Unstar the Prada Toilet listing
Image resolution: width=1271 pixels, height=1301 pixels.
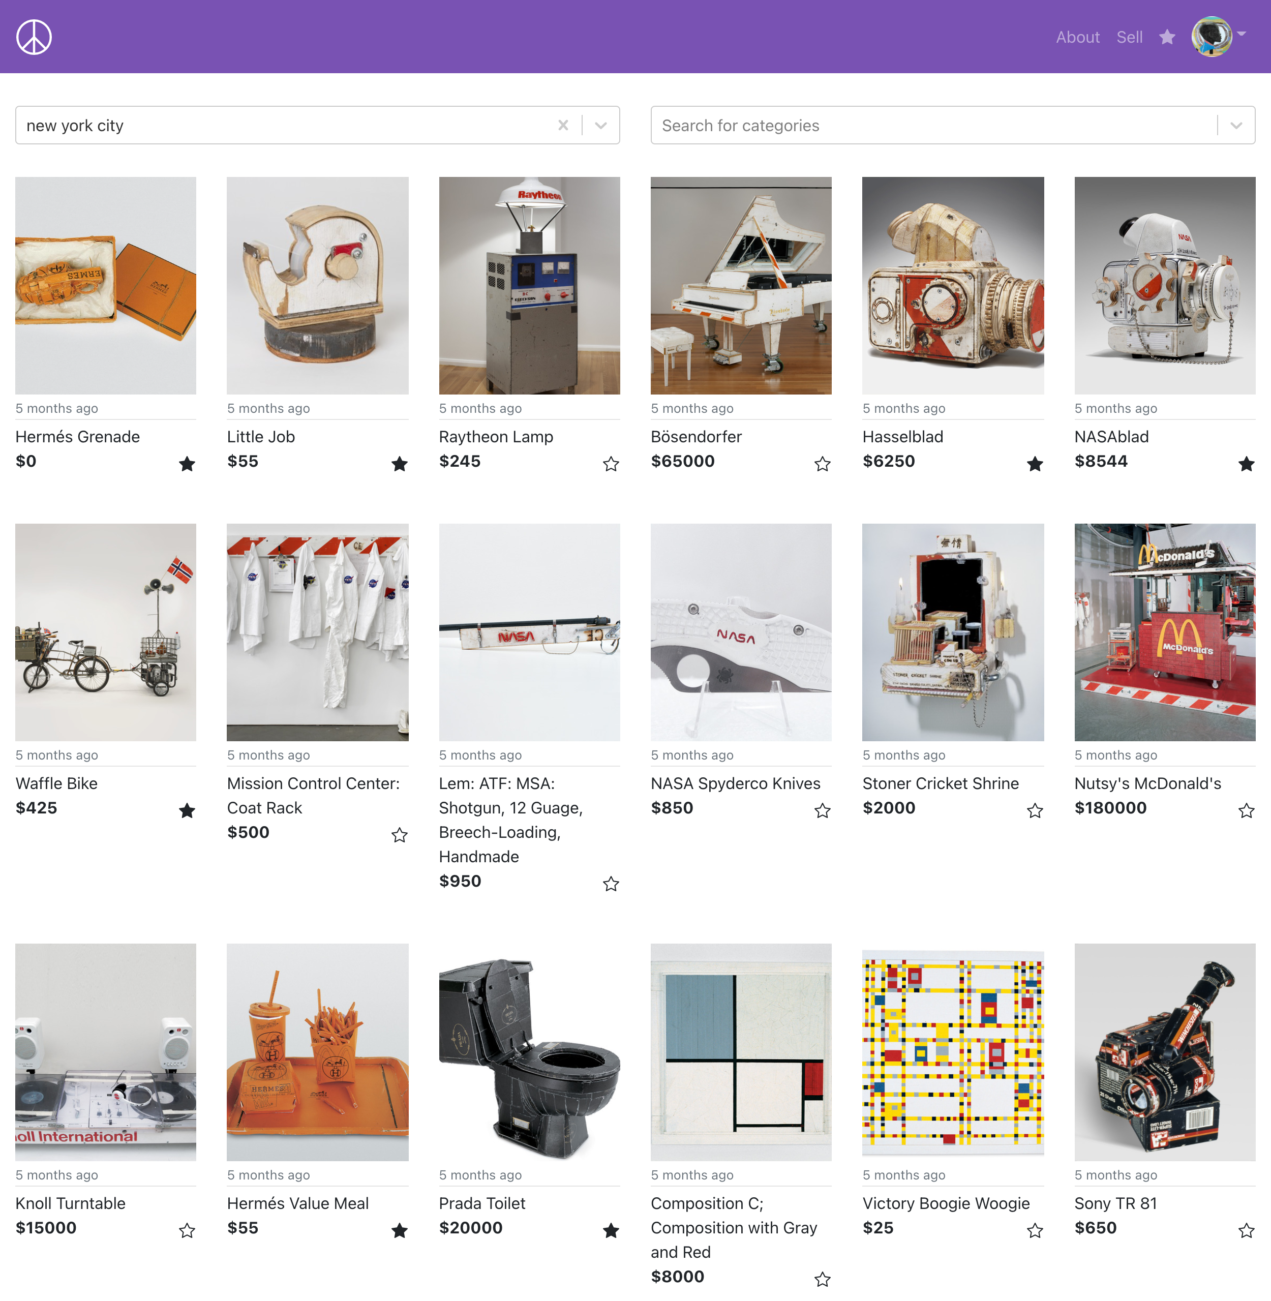pos(611,1230)
